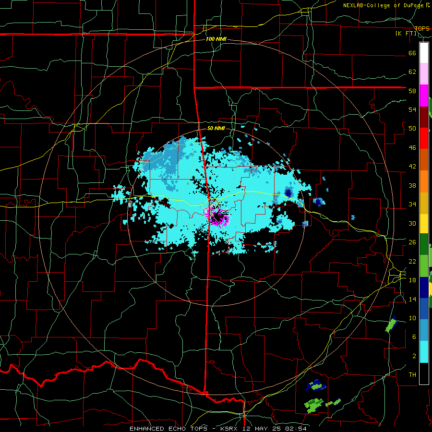
Task: Select the gold legend swatch
Action: [x=424, y=203]
